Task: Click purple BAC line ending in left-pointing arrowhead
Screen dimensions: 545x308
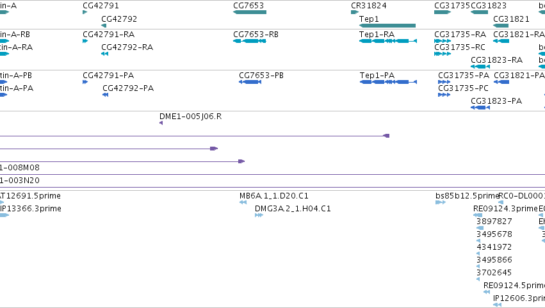Action: click(x=195, y=136)
